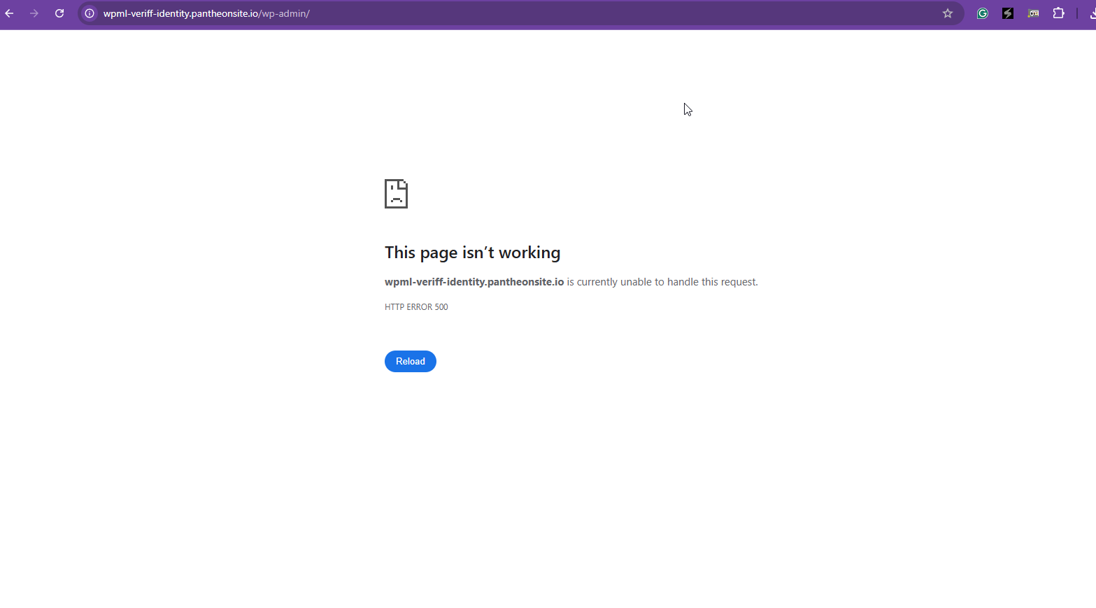Screen dimensions: 1096x608
Task: Click the bold wpml-veriff-identity.pantheonsite.io domain text
Action: [474, 282]
